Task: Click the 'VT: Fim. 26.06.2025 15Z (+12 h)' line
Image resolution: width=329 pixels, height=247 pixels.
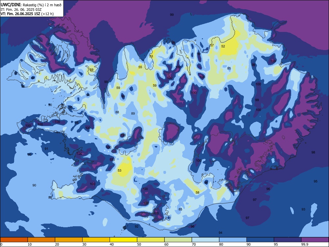Action: pyautogui.click(x=27, y=14)
